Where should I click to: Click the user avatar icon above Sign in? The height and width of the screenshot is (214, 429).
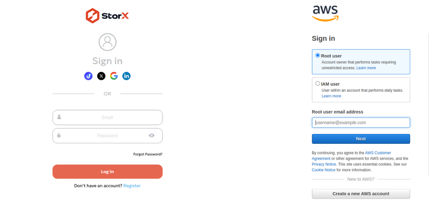[x=108, y=42]
